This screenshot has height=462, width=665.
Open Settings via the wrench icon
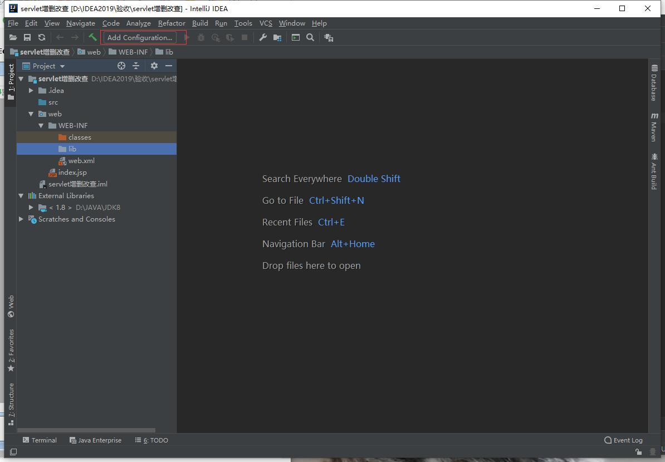pos(263,37)
